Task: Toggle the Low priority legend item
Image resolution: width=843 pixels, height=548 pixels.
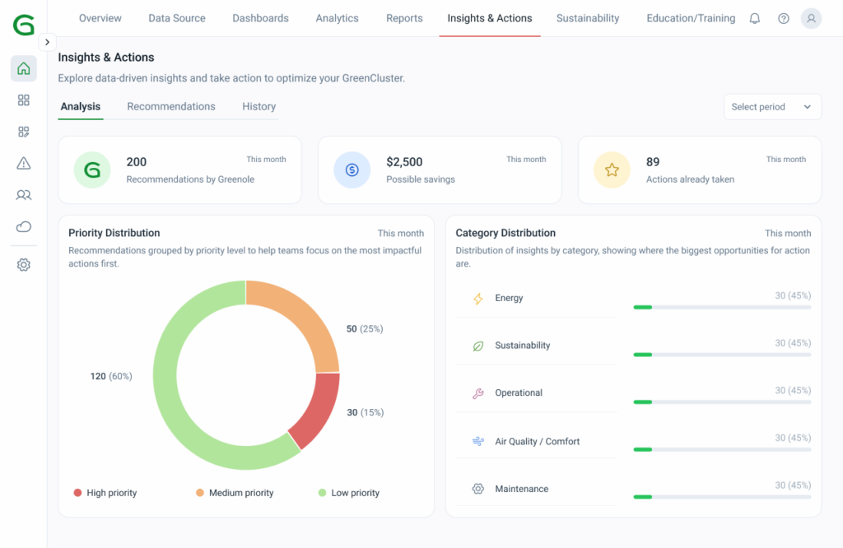Action: [x=349, y=493]
